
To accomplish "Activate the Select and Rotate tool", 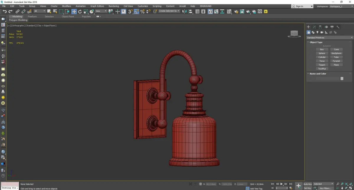I will point(80,11).
